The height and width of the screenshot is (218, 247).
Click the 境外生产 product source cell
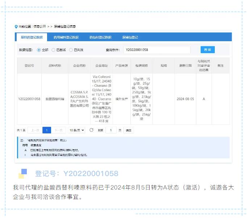(121, 99)
